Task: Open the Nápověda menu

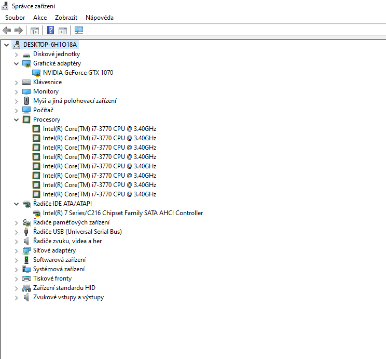Action: (x=99, y=18)
